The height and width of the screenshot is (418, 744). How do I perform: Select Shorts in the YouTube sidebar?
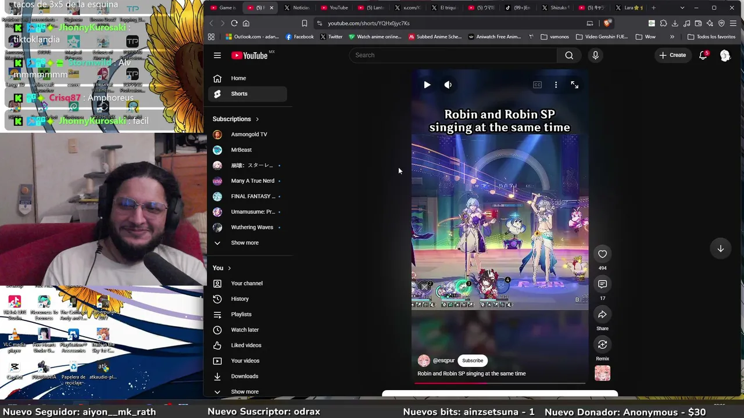pos(248,93)
